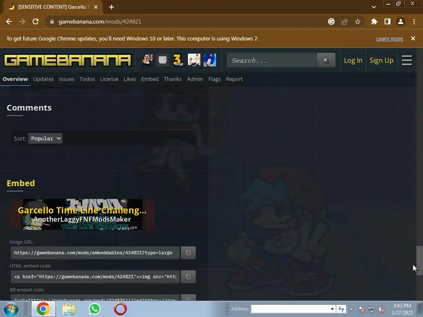Open Chrome extensions puzzle icon
Screen dimensions: 423x317
point(374,21)
